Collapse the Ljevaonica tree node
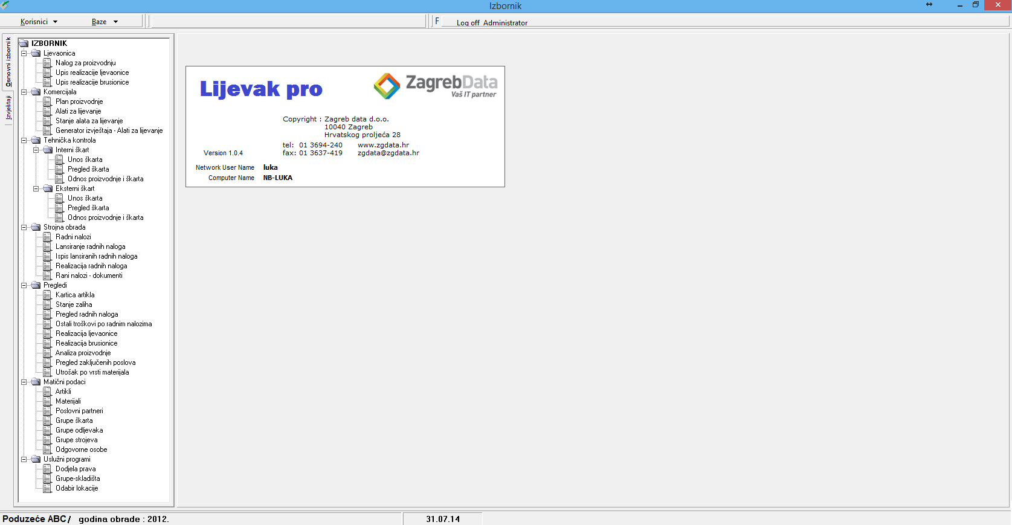1012x525 pixels. pyautogui.click(x=24, y=53)
